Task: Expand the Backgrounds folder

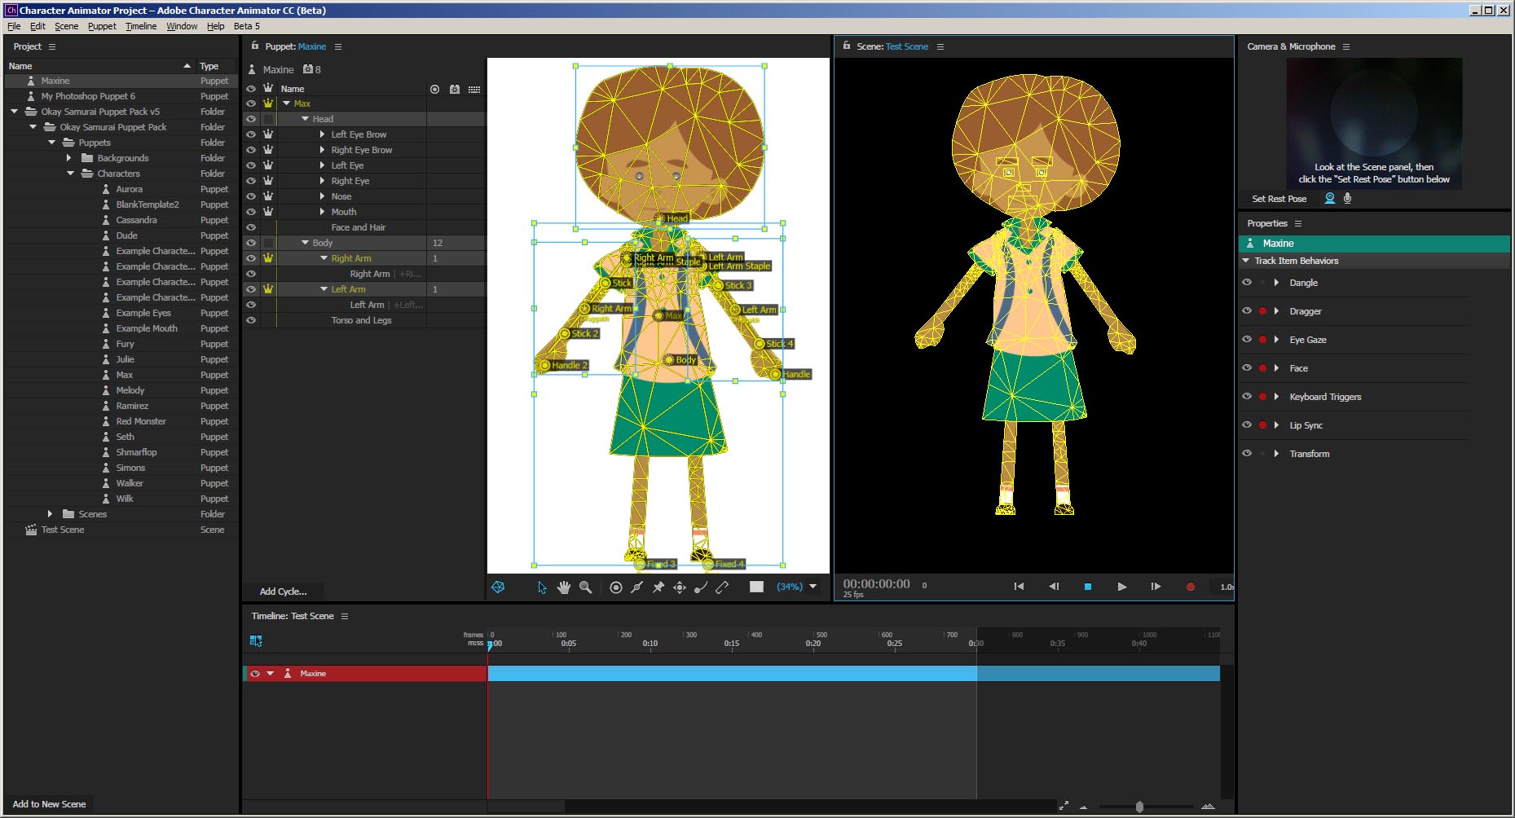Action: point(68,158)
